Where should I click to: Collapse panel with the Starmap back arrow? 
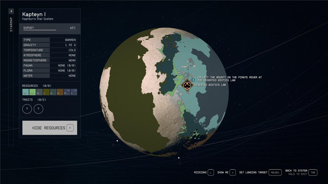pyautogui.click(x=11, y=11)
